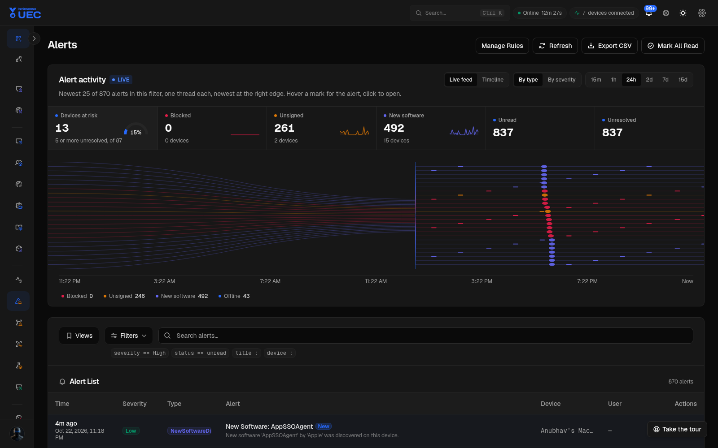718x448 pixels.
Task: Switch to Timeline view
Action: pyautogui.click(x=493, y=80)
